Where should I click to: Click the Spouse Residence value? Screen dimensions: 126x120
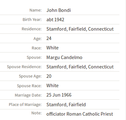click(80, 67)
